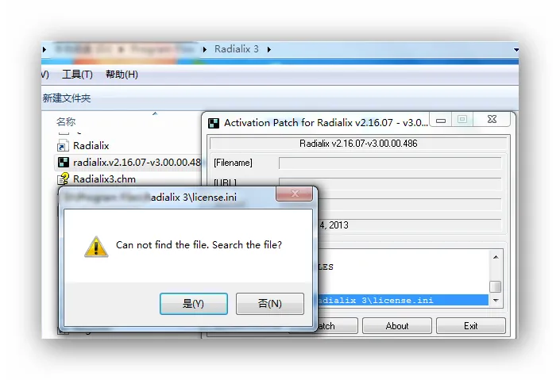The height and width of the screenshot is (380, 560).
Task: Click the Activation Patch window title icon
Action: (214, 123)
